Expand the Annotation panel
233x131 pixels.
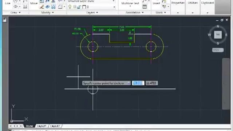point(135,12)
